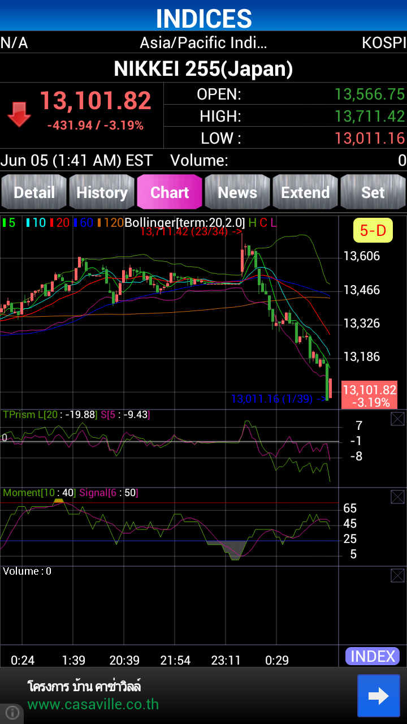Toggle the 20 moving average legend
The image size is (407, 724).
[60, 223]
